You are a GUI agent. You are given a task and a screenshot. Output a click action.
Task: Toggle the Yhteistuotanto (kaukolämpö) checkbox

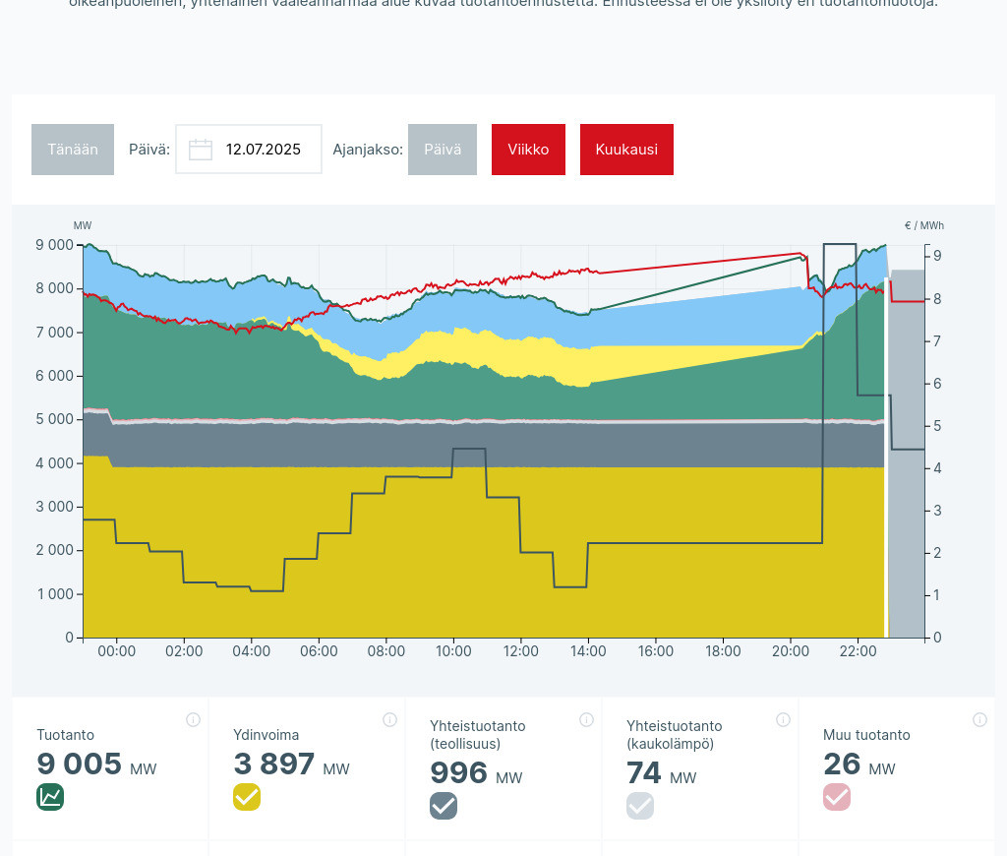640,806
